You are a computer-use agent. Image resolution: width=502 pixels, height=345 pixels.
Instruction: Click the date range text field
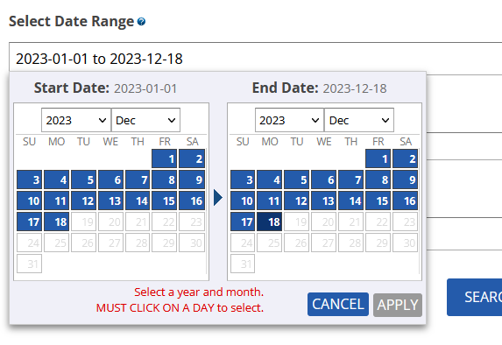coord(256,59)
